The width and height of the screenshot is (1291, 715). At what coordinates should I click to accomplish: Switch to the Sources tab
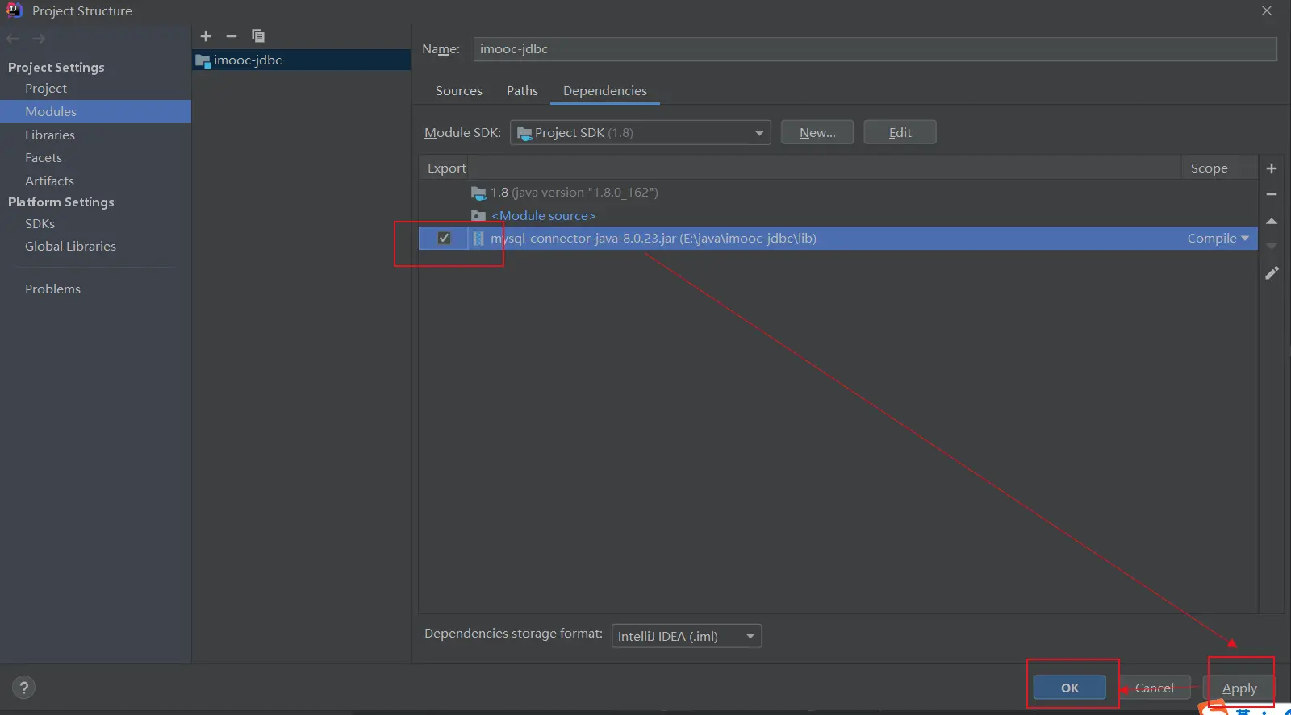(x=458, y=91)
